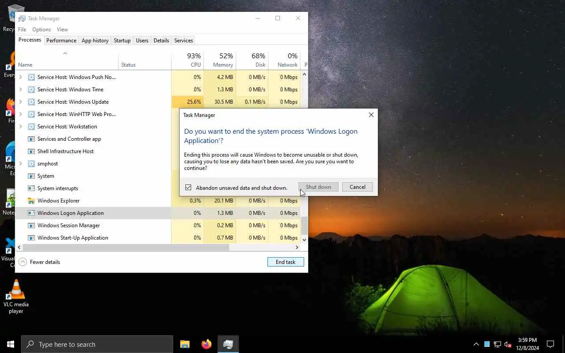The width and height of the screenshot is (565, 353).
Task: Expand Service Host: Windows Update row
Action: tap(20, 102)
